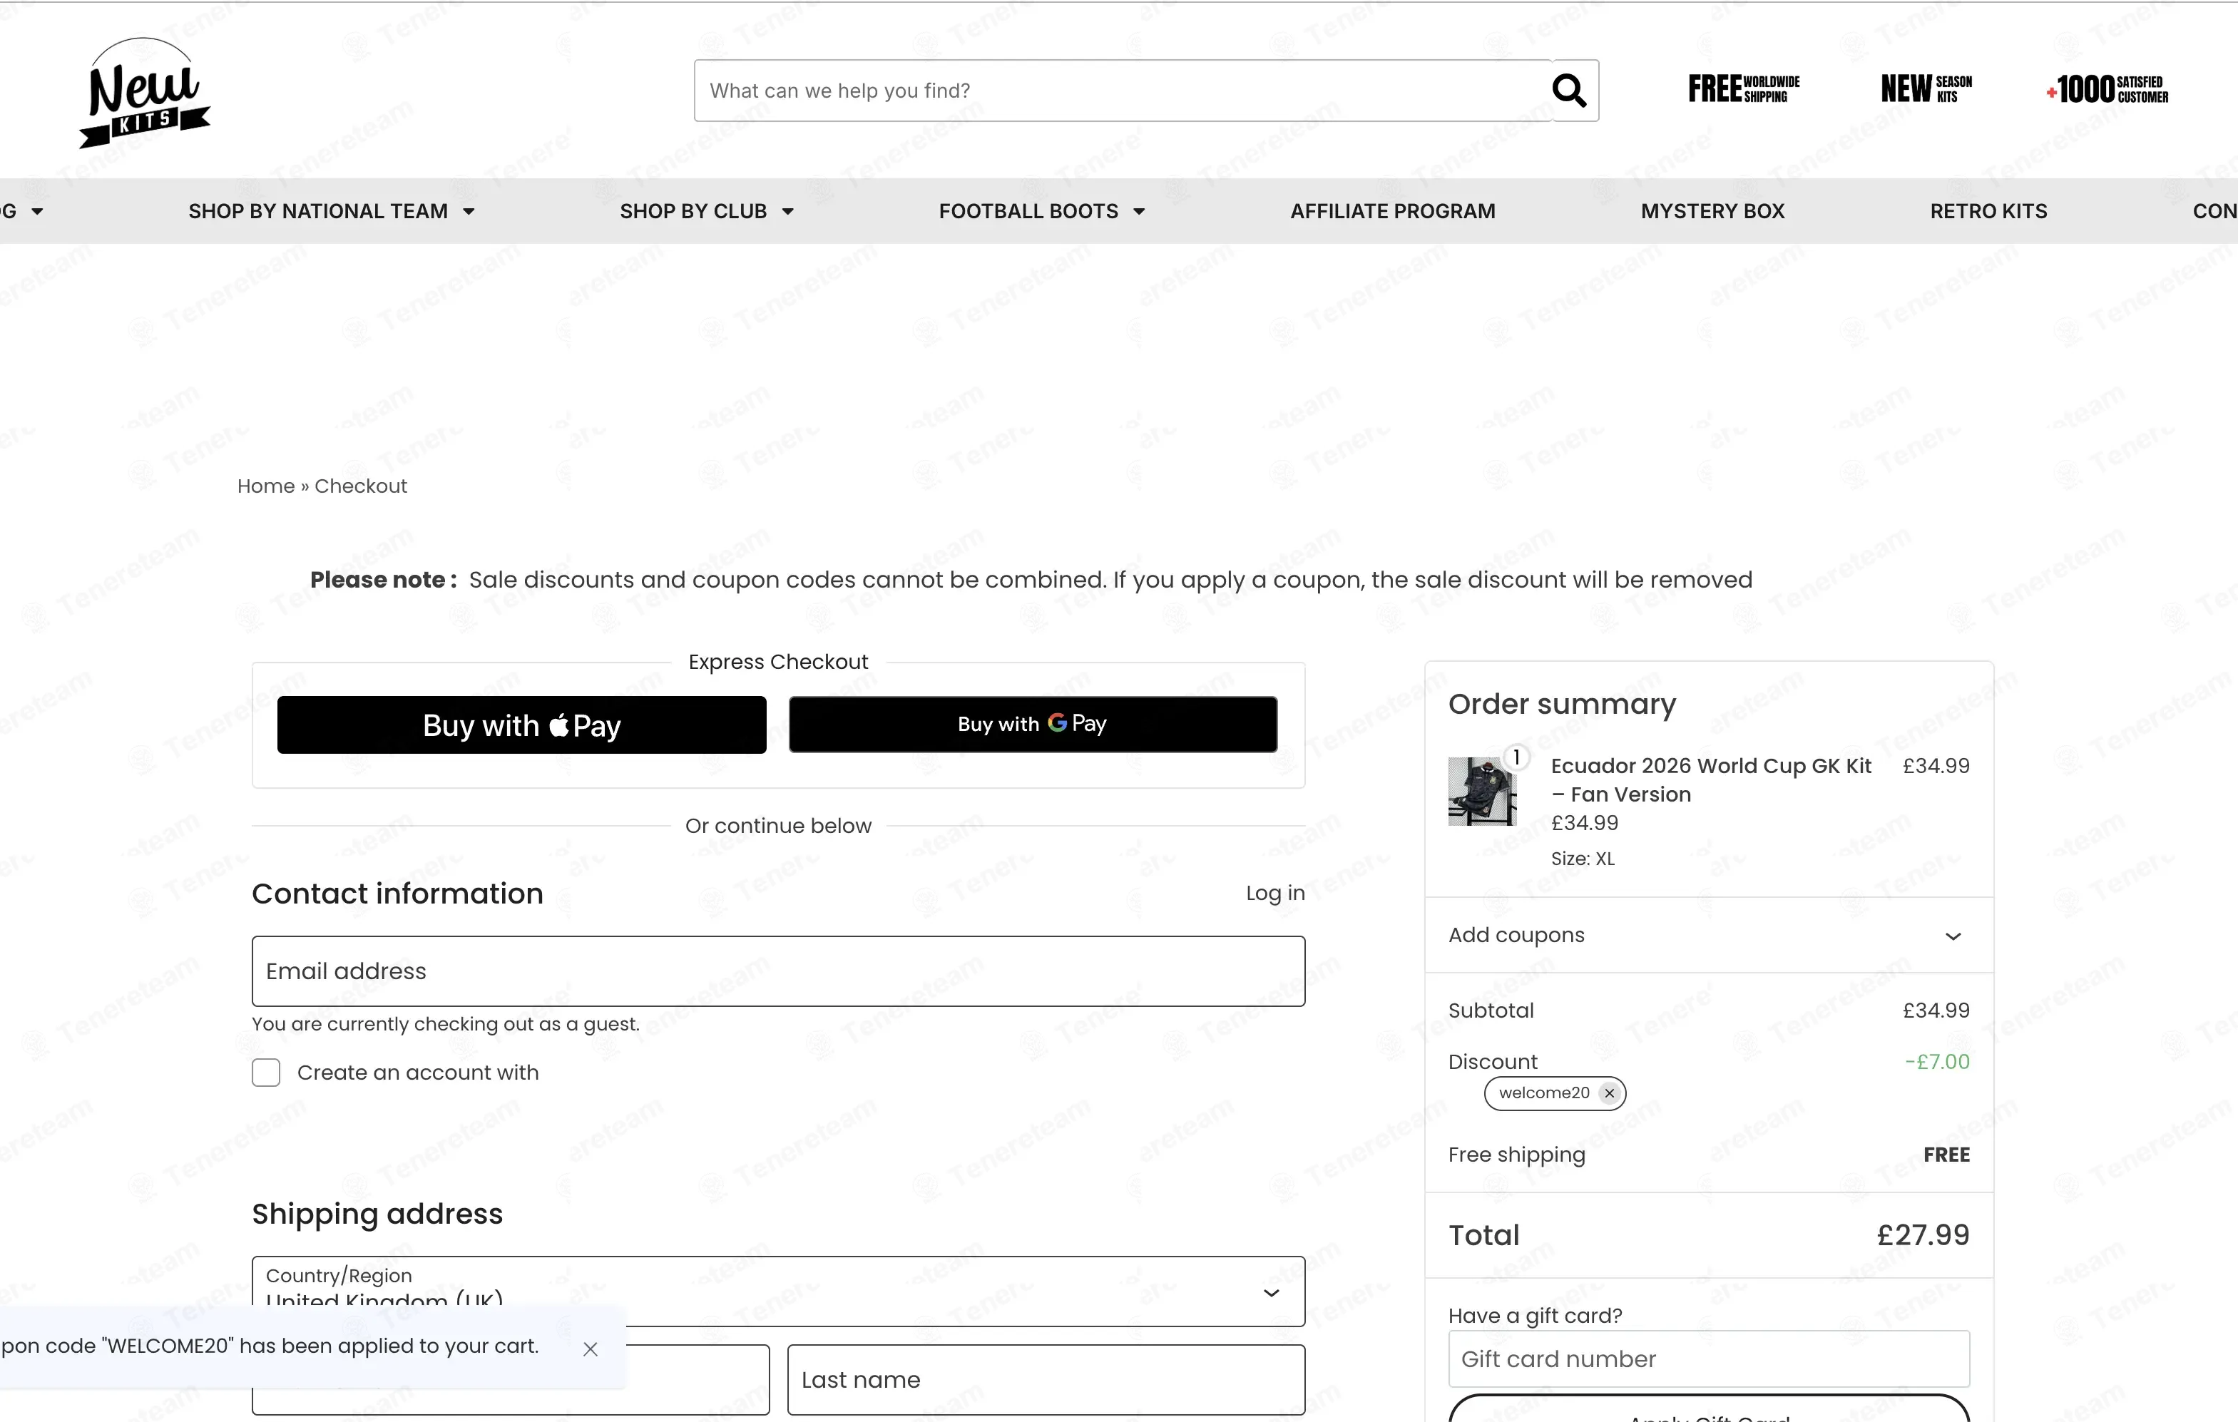This screenshot has width=2238, height=1422.
Task: Expand the Football Boots menu
Action: [x=1041, y=211]
